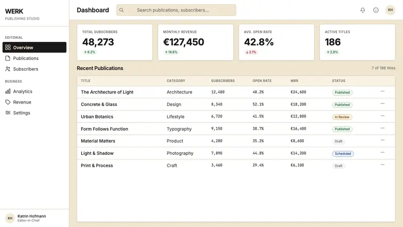Sort by the Open Rate column header

tap(262, 81)
